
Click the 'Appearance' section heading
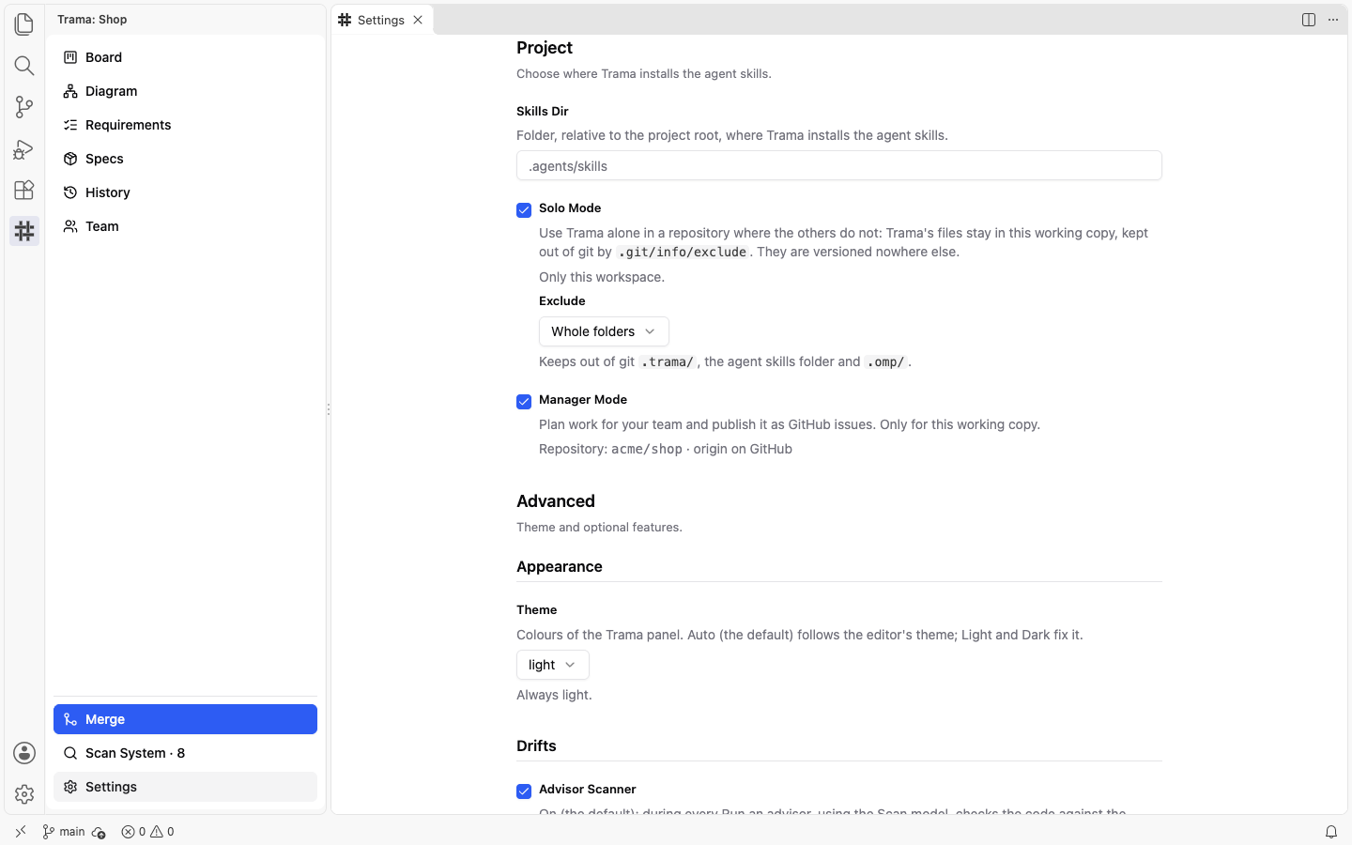[560, 566]
